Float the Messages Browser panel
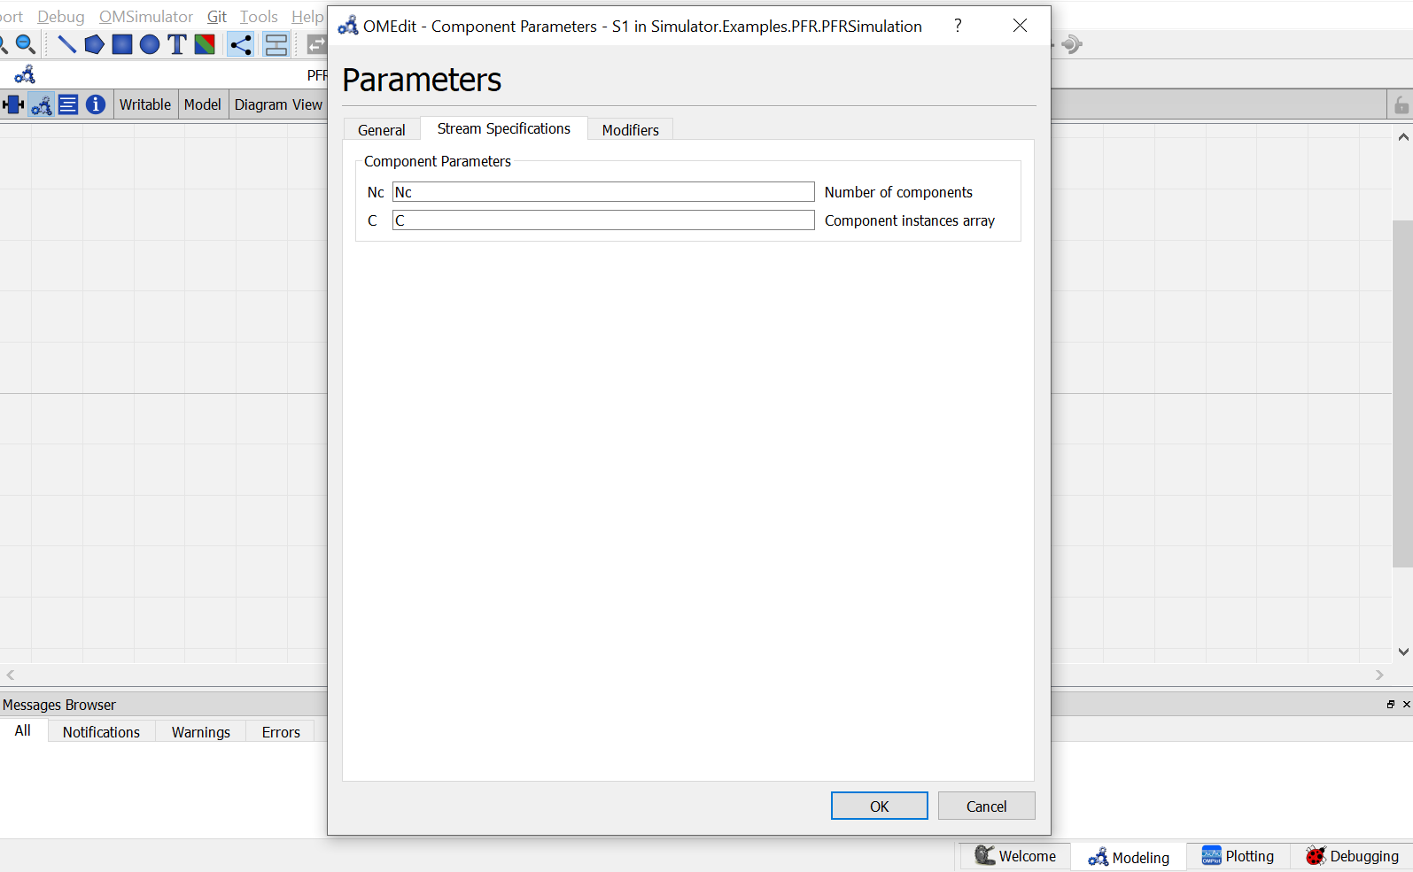 point(1391,704)
